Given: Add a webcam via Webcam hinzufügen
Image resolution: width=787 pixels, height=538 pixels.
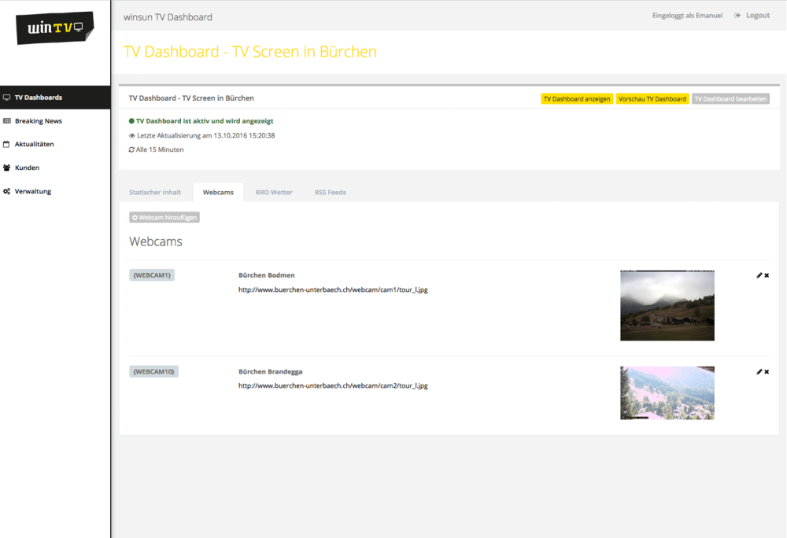Looking at the screenshot, I should [x=164, y=217].
